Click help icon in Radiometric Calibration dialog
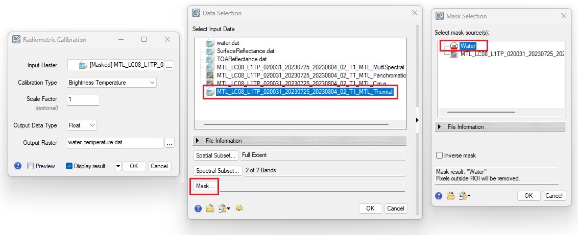 pyautogui.click(x=18, y=166)
